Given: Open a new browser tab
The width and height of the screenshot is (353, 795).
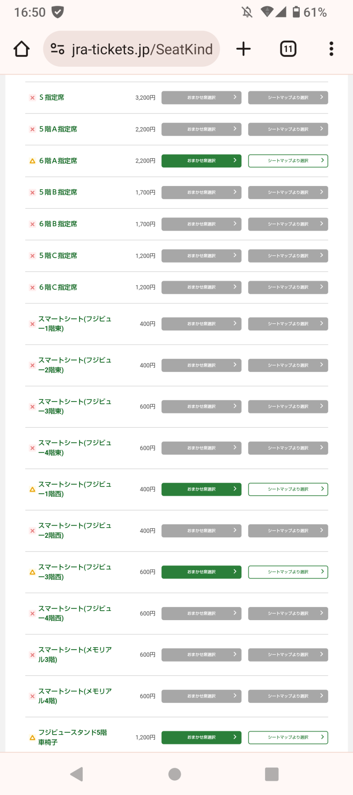Looking at the screenshot, I should click(243, 49).
